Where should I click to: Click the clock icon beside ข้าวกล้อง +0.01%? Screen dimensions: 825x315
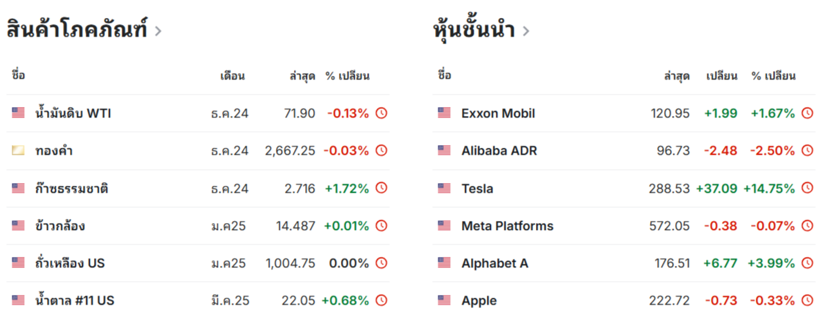click(x=381, y=226)
